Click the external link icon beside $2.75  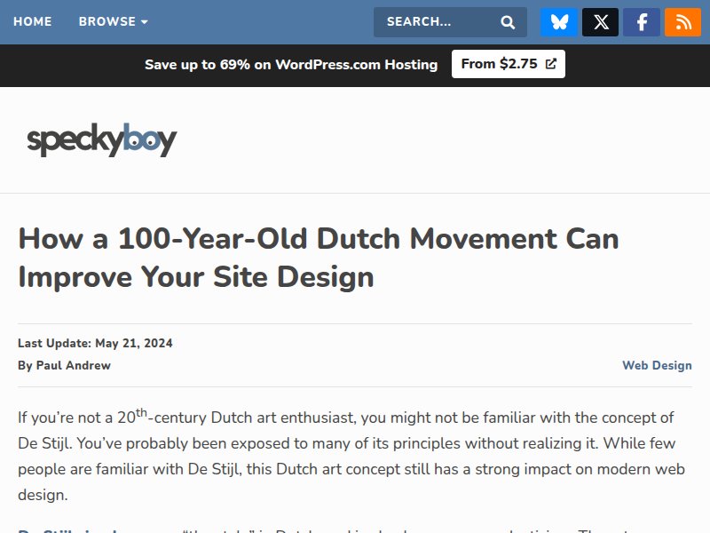[550, 64]
